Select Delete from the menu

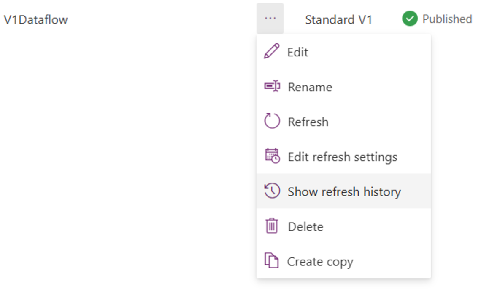(x=305, y=227)
